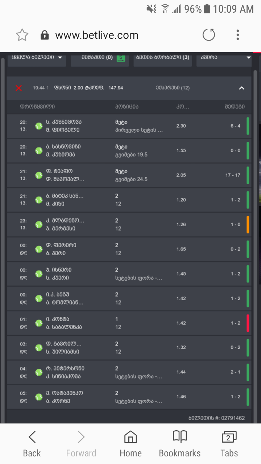Tap the lock icon beside betlive URL

pyautogui.click(x=45, y=35)
